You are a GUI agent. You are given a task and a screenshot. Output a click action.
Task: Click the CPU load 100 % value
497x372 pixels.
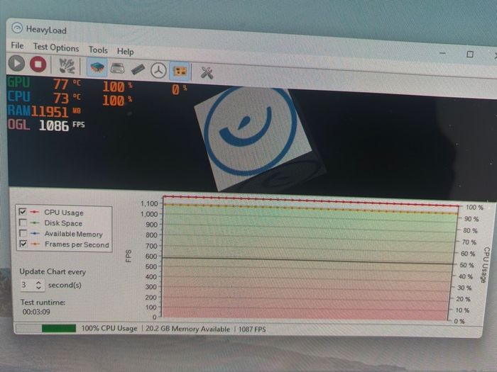click(x=117, y=101)
